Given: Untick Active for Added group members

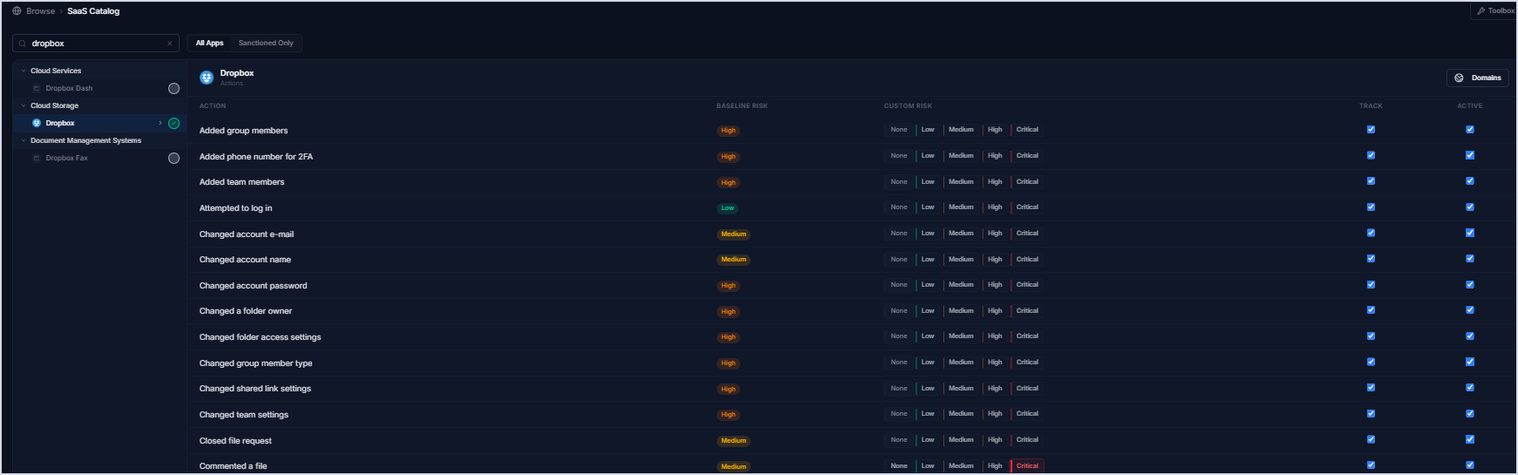Looking at the screenshot, I should pos(1470,129).
